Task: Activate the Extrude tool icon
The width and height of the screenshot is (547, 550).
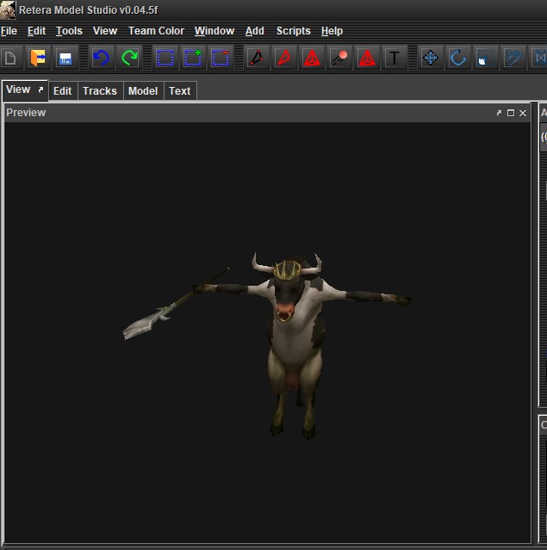Action: coord(513,58)
